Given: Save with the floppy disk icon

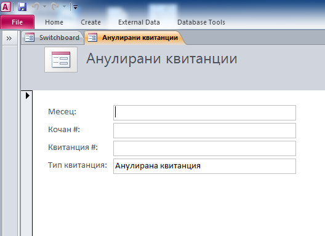Looking at the screenshot, I should [22, 7].
